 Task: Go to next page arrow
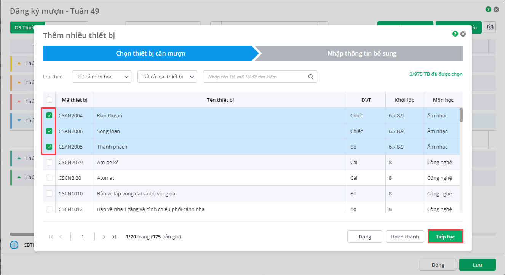coord(104,237)
